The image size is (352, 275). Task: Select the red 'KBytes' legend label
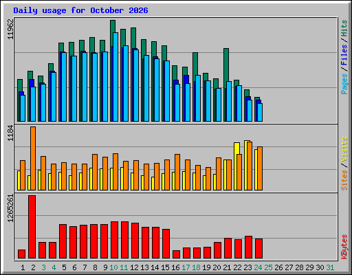(344, 247)
